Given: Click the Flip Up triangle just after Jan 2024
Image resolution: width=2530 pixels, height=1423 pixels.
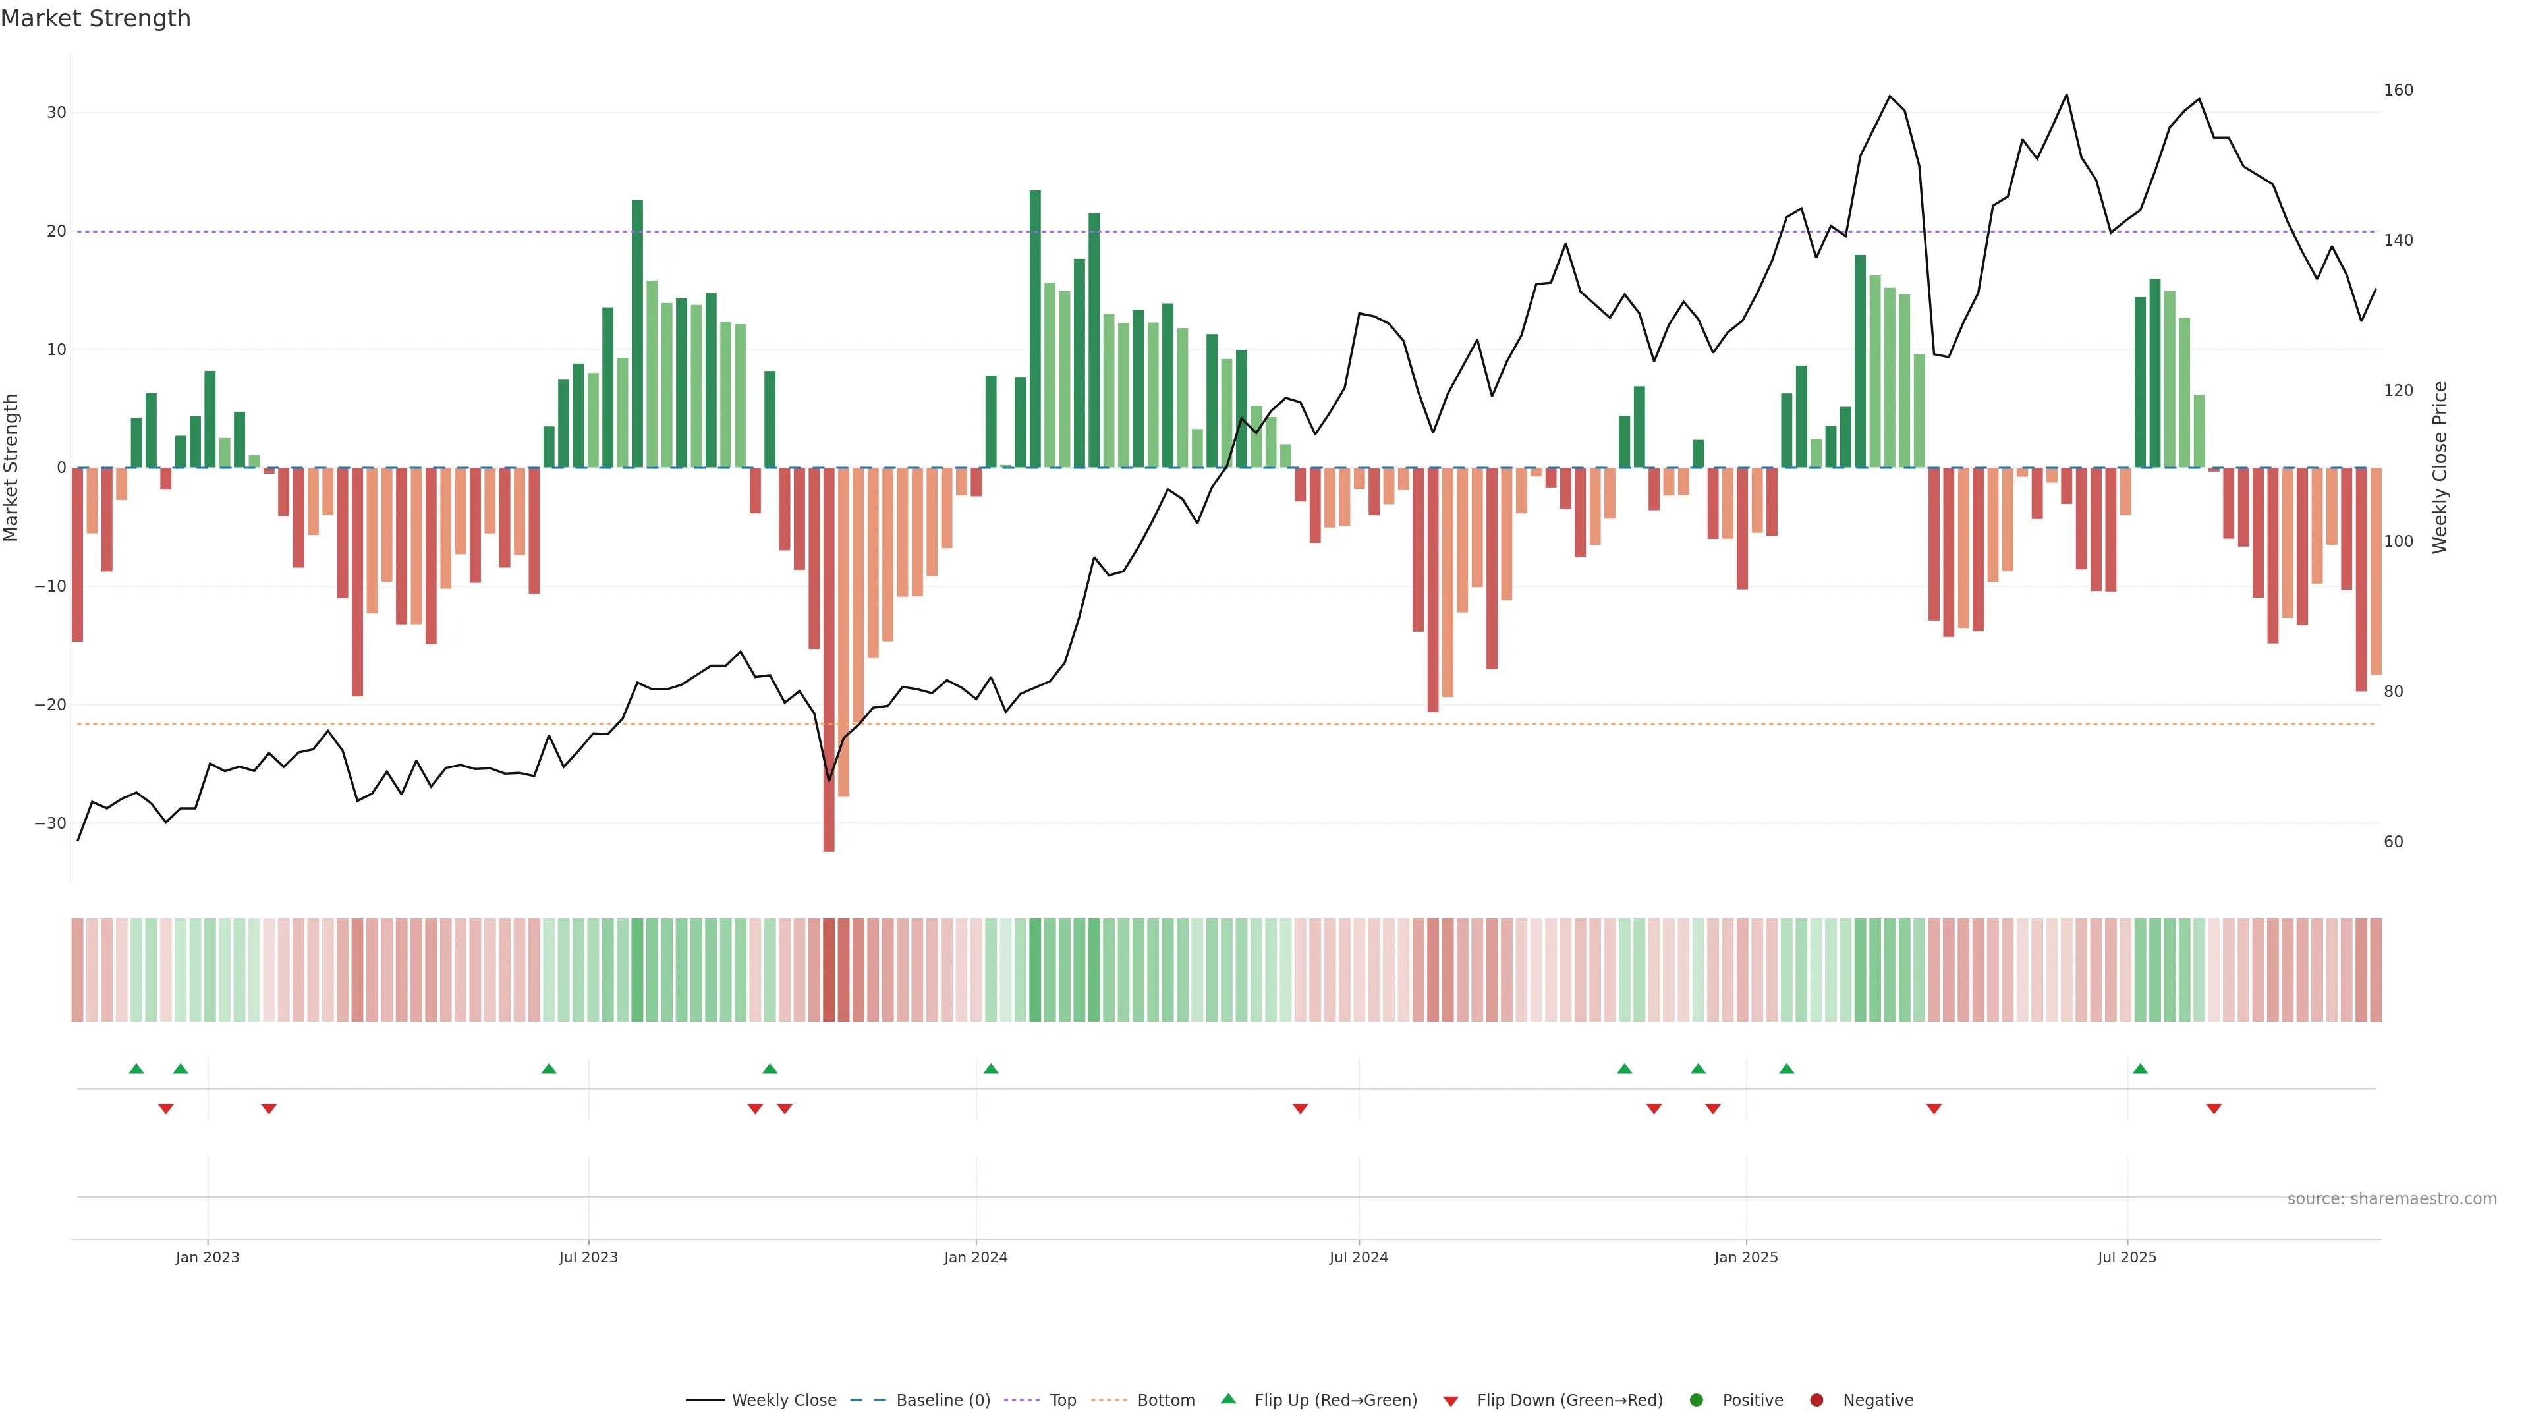Looking at the screenshot, I should click(991, 1069).
